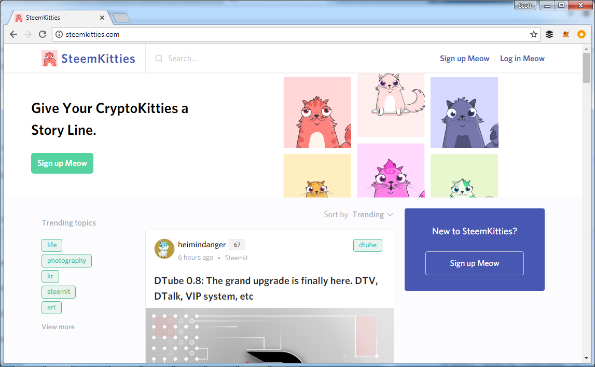Select the photography topic tag

coord(66,260)
